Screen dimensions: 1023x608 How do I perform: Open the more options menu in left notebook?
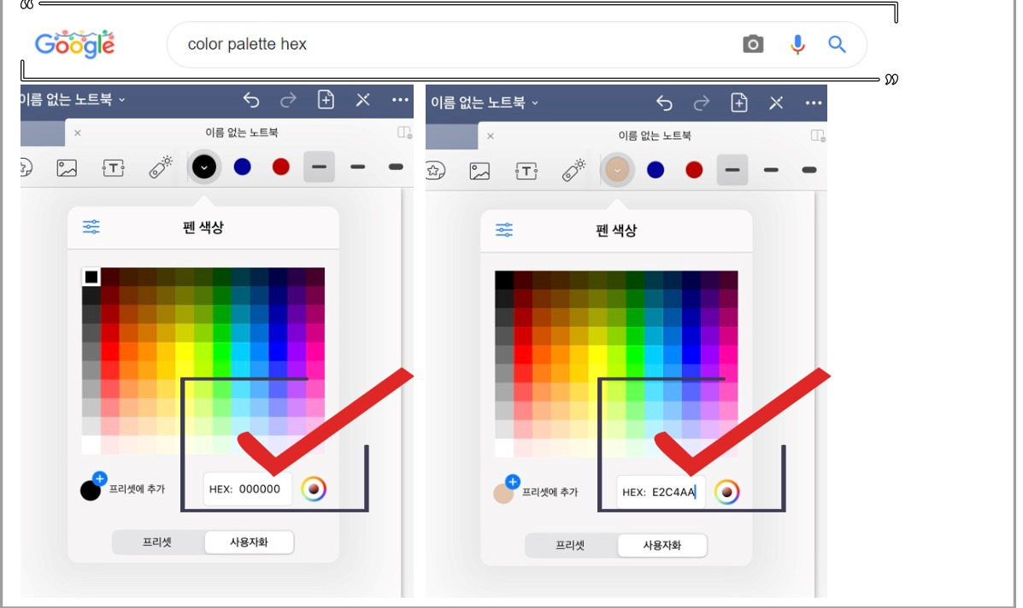(400, 100)
